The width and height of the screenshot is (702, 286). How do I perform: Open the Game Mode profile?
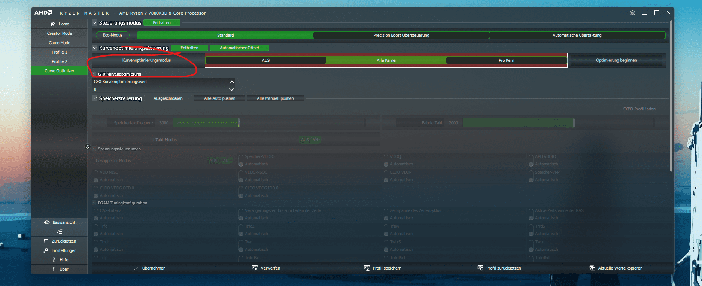(60, 43)
